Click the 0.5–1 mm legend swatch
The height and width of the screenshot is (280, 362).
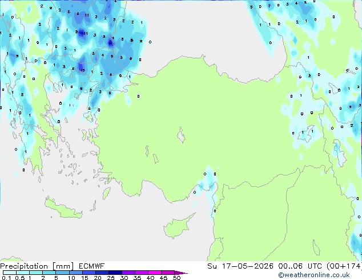[x=23, y=273]
